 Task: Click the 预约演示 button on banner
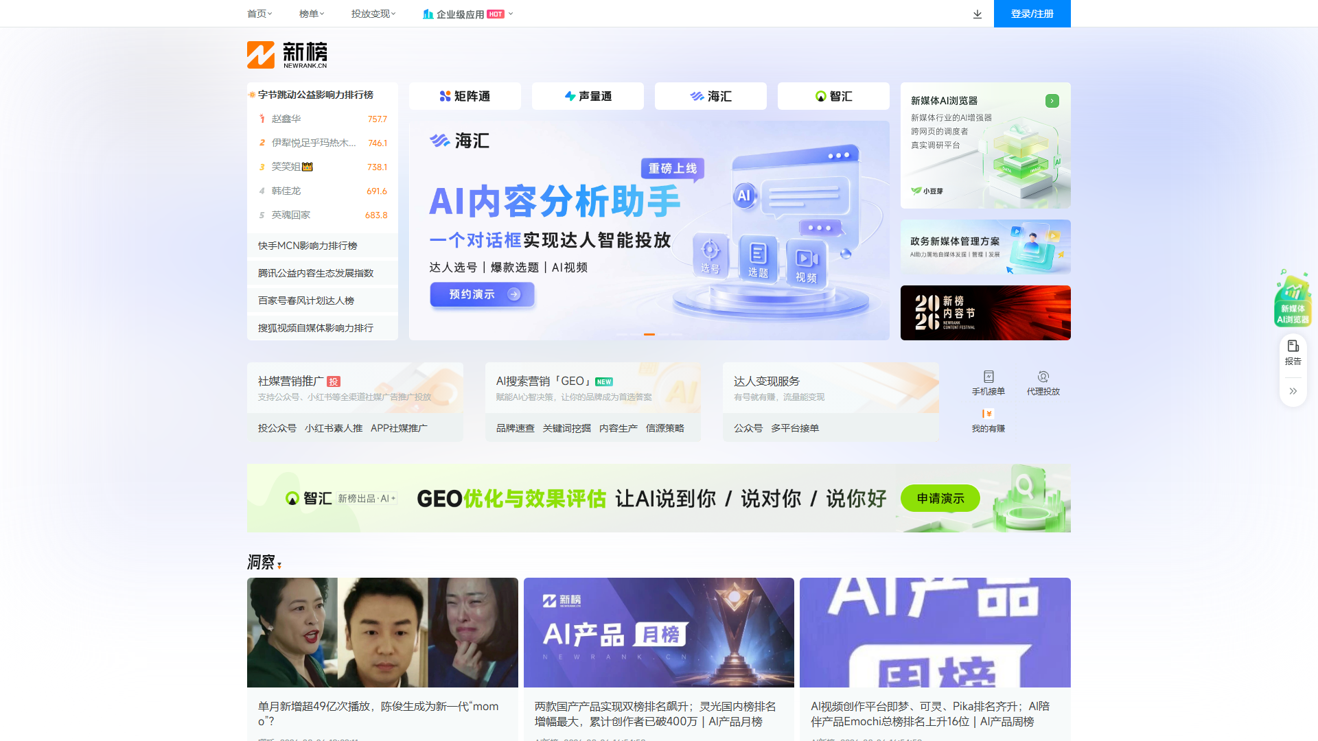pos(482,294)
